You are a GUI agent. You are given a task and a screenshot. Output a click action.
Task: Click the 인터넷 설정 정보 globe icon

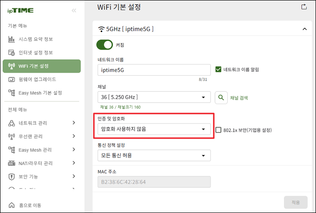[x=12, y=53]
